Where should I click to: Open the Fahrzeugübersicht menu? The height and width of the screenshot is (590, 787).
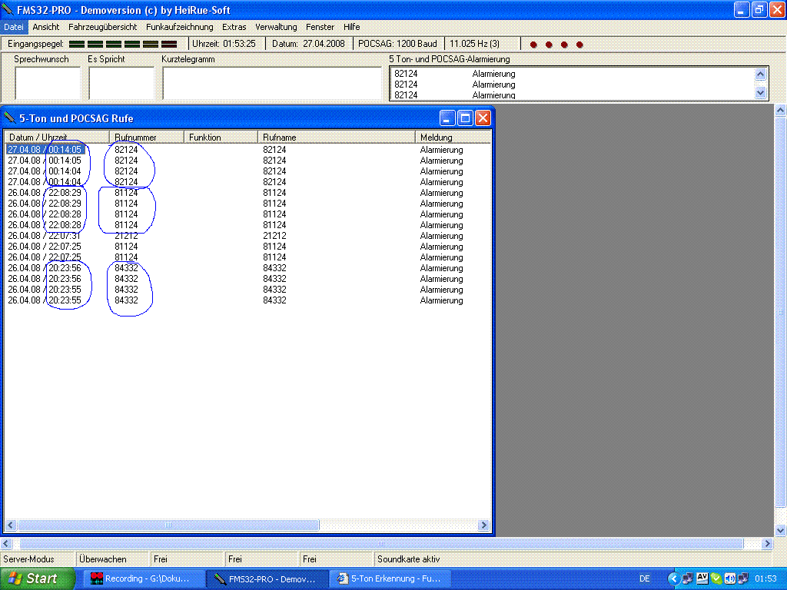102,27
